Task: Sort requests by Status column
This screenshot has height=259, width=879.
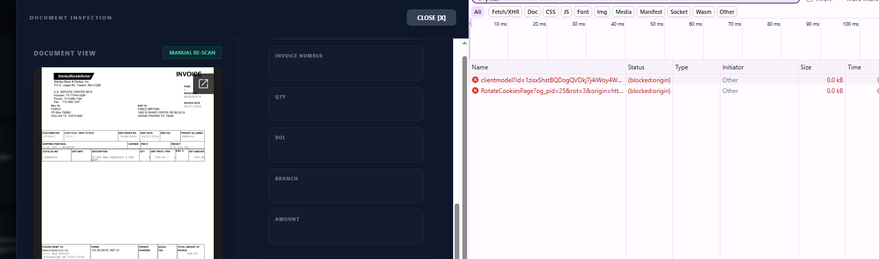Action: 649,67
